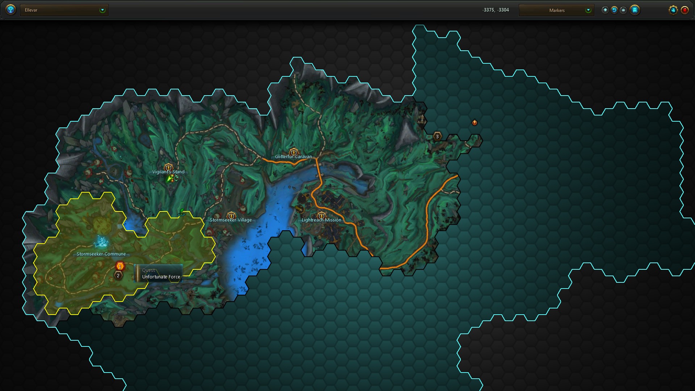Screen dimensions: 695x391
Task: Reset the map zoom level
Action: [x=614, y=10]
